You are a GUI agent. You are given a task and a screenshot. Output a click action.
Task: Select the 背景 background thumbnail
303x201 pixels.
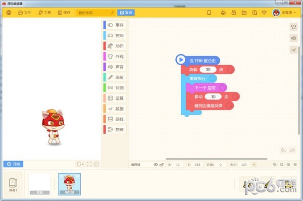click(x=39, y=184)
